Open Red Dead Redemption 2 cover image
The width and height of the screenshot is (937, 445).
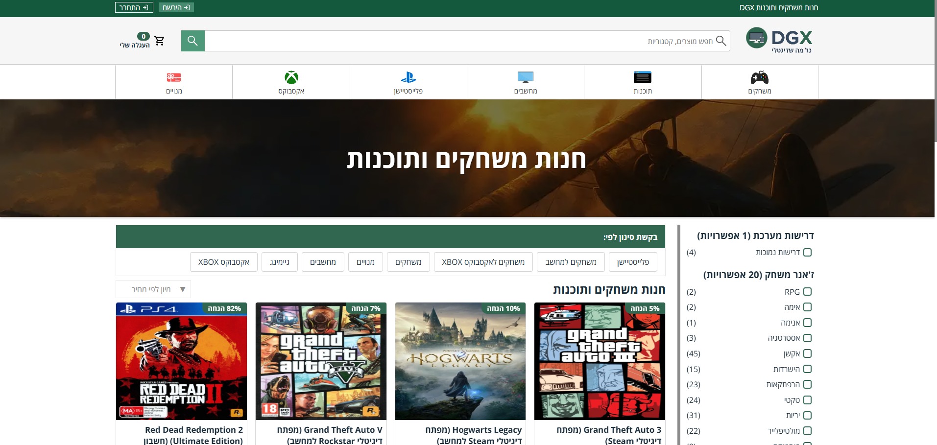pyautogui.click(x=181, y=361)
